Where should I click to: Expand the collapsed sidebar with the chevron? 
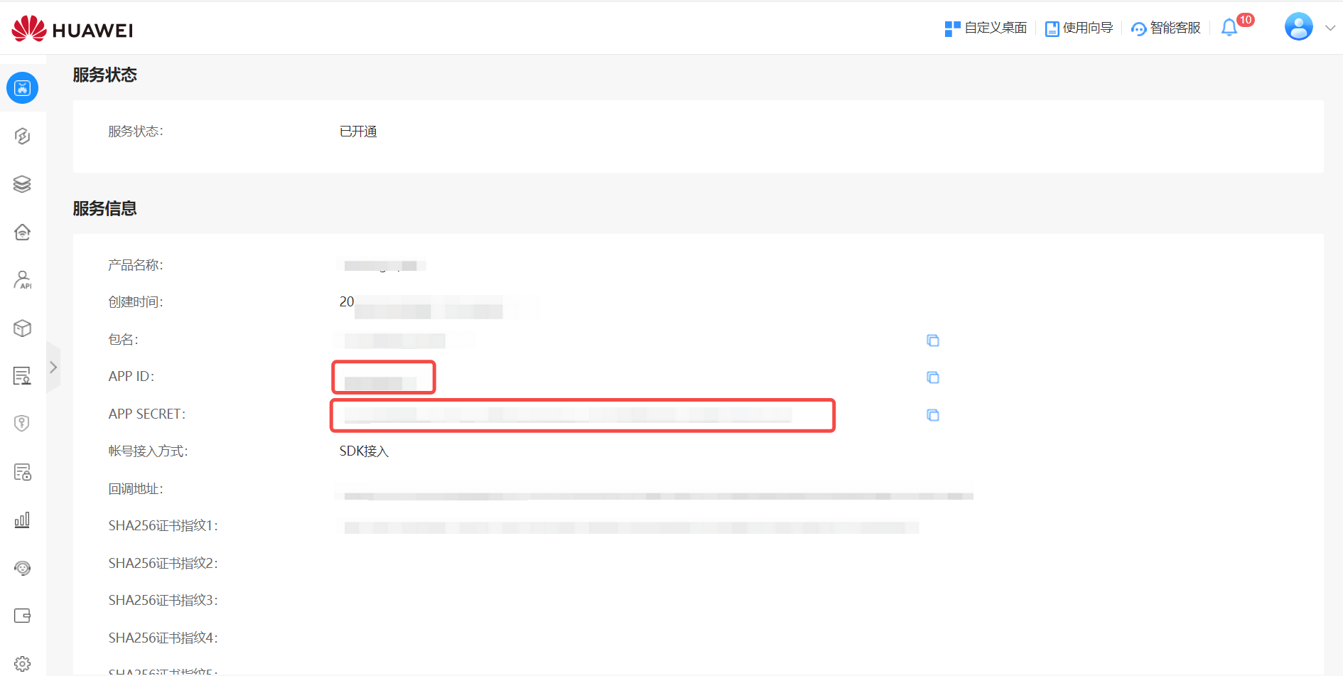(x=53, y=367)
